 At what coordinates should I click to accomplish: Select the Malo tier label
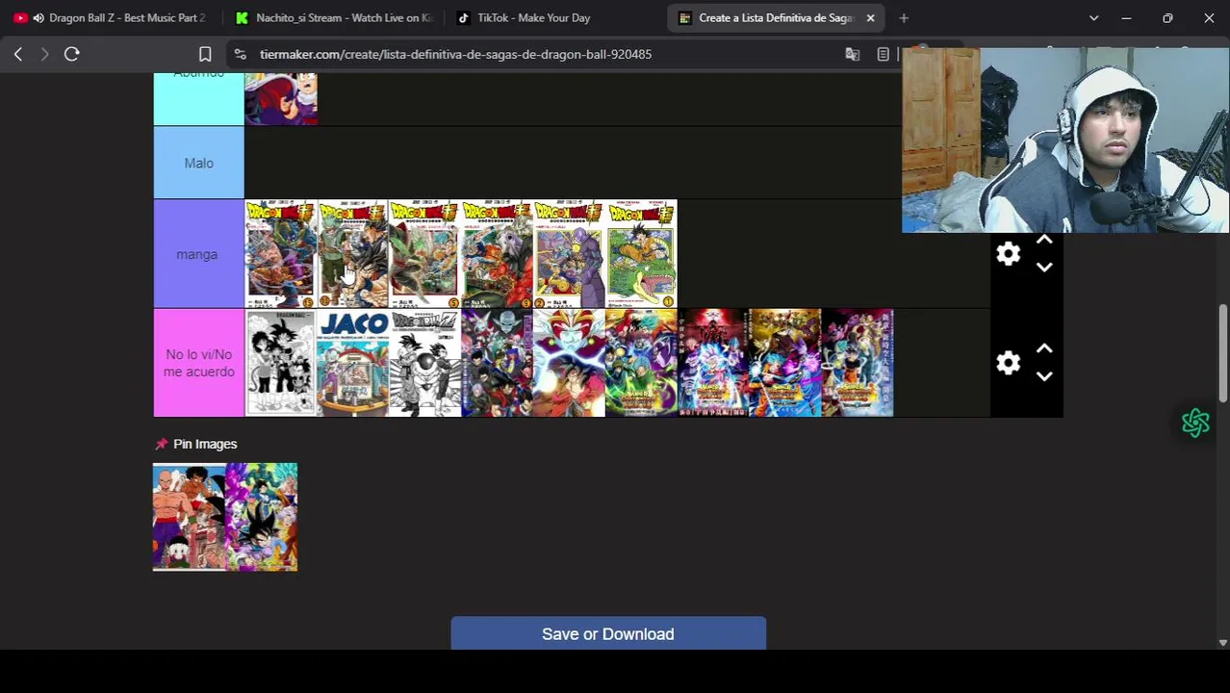198,163
